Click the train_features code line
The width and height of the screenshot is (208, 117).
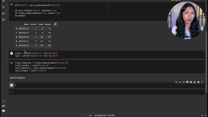coord(42,63)
